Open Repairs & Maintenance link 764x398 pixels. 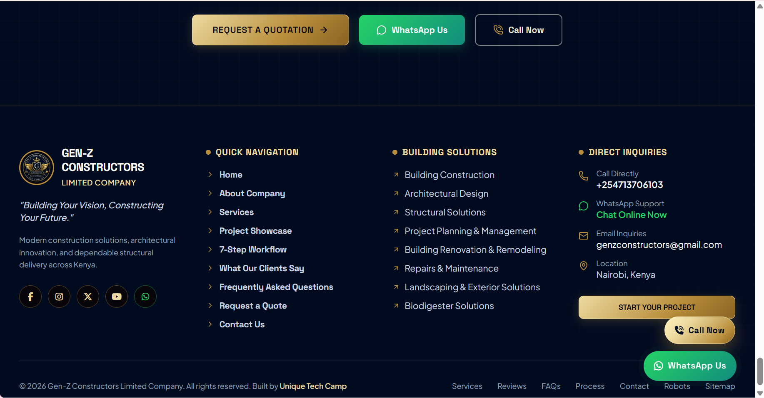[452, 268]
